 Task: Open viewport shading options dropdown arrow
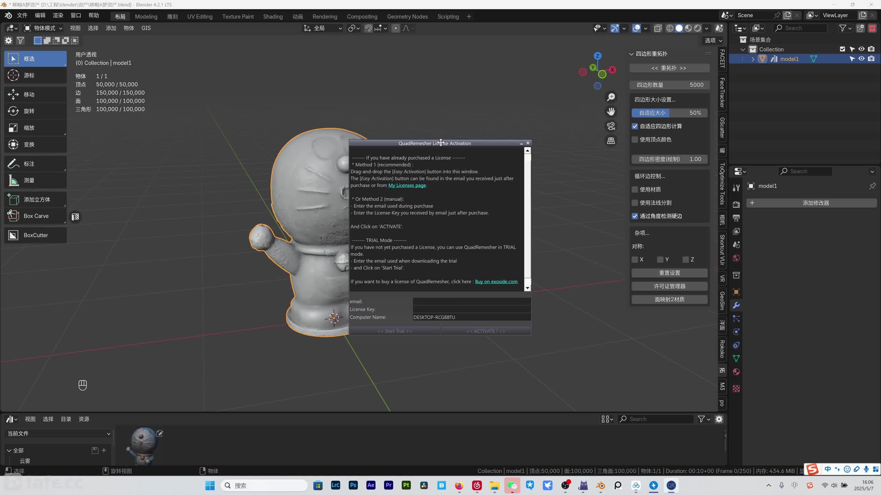(x=707, y=28)
